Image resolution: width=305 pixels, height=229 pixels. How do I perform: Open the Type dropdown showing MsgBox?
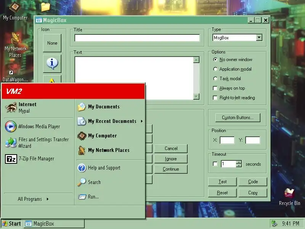259,37
